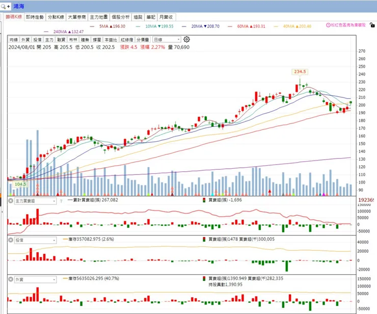
Task: Close the 外資 indicator panel
Action: pyautogui.click(x=11, y=279)
